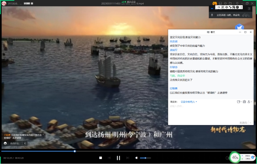Click the 发送(S) send button
This screenshot has width=257, height=164.
[x=243, y=123]
